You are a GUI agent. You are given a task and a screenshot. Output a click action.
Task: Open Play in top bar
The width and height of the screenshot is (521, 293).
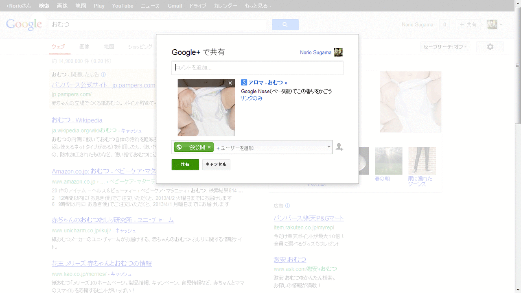tap(99, 6)
